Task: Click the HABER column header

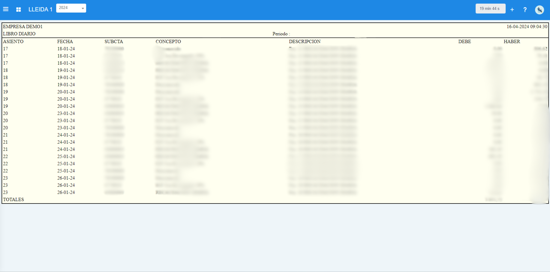Action: click(x=512, y=42)
